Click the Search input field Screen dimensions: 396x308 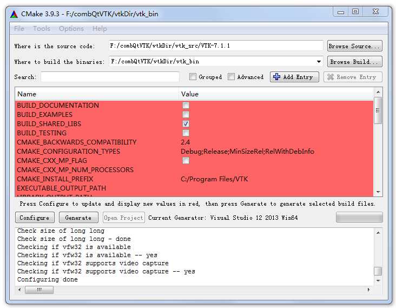(x=110, y=77)
